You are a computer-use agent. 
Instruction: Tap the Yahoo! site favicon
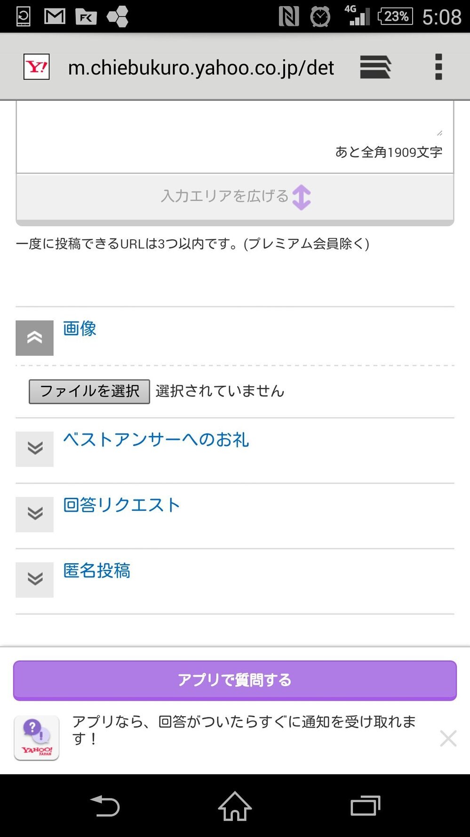point(36,67)
